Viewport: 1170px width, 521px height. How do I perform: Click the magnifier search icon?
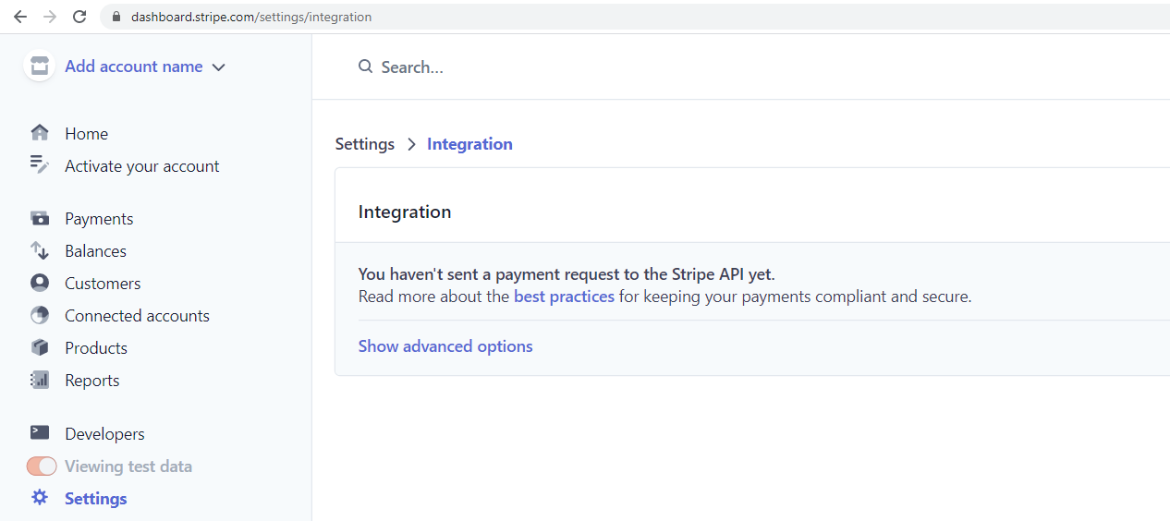pyautogui.click(x=366, y=67)
